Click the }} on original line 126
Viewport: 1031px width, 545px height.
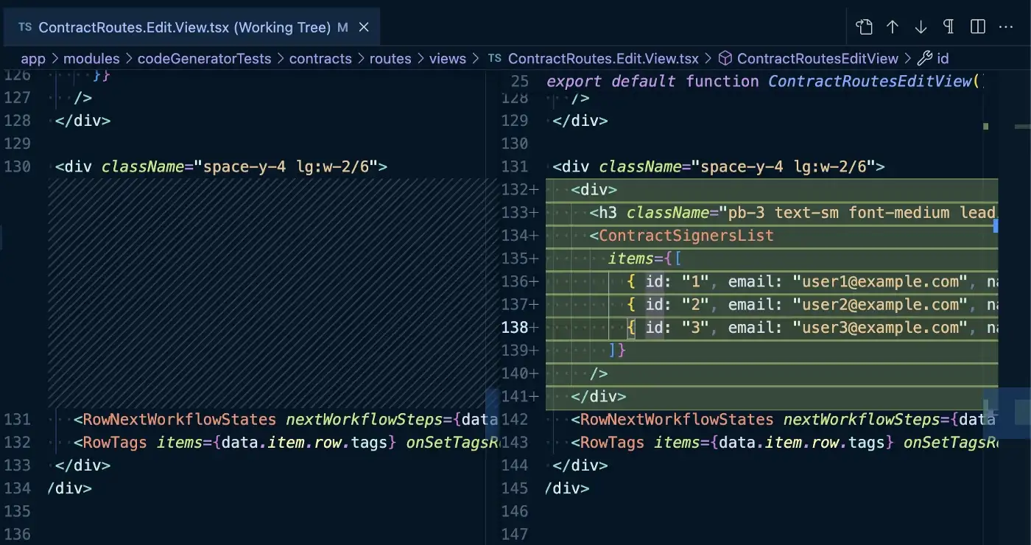point(102,74)
